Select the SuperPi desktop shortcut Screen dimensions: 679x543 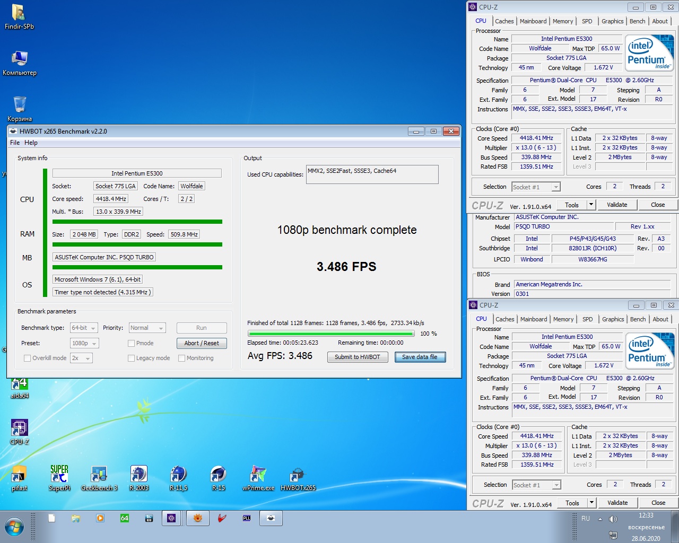(x=59, y=478)
